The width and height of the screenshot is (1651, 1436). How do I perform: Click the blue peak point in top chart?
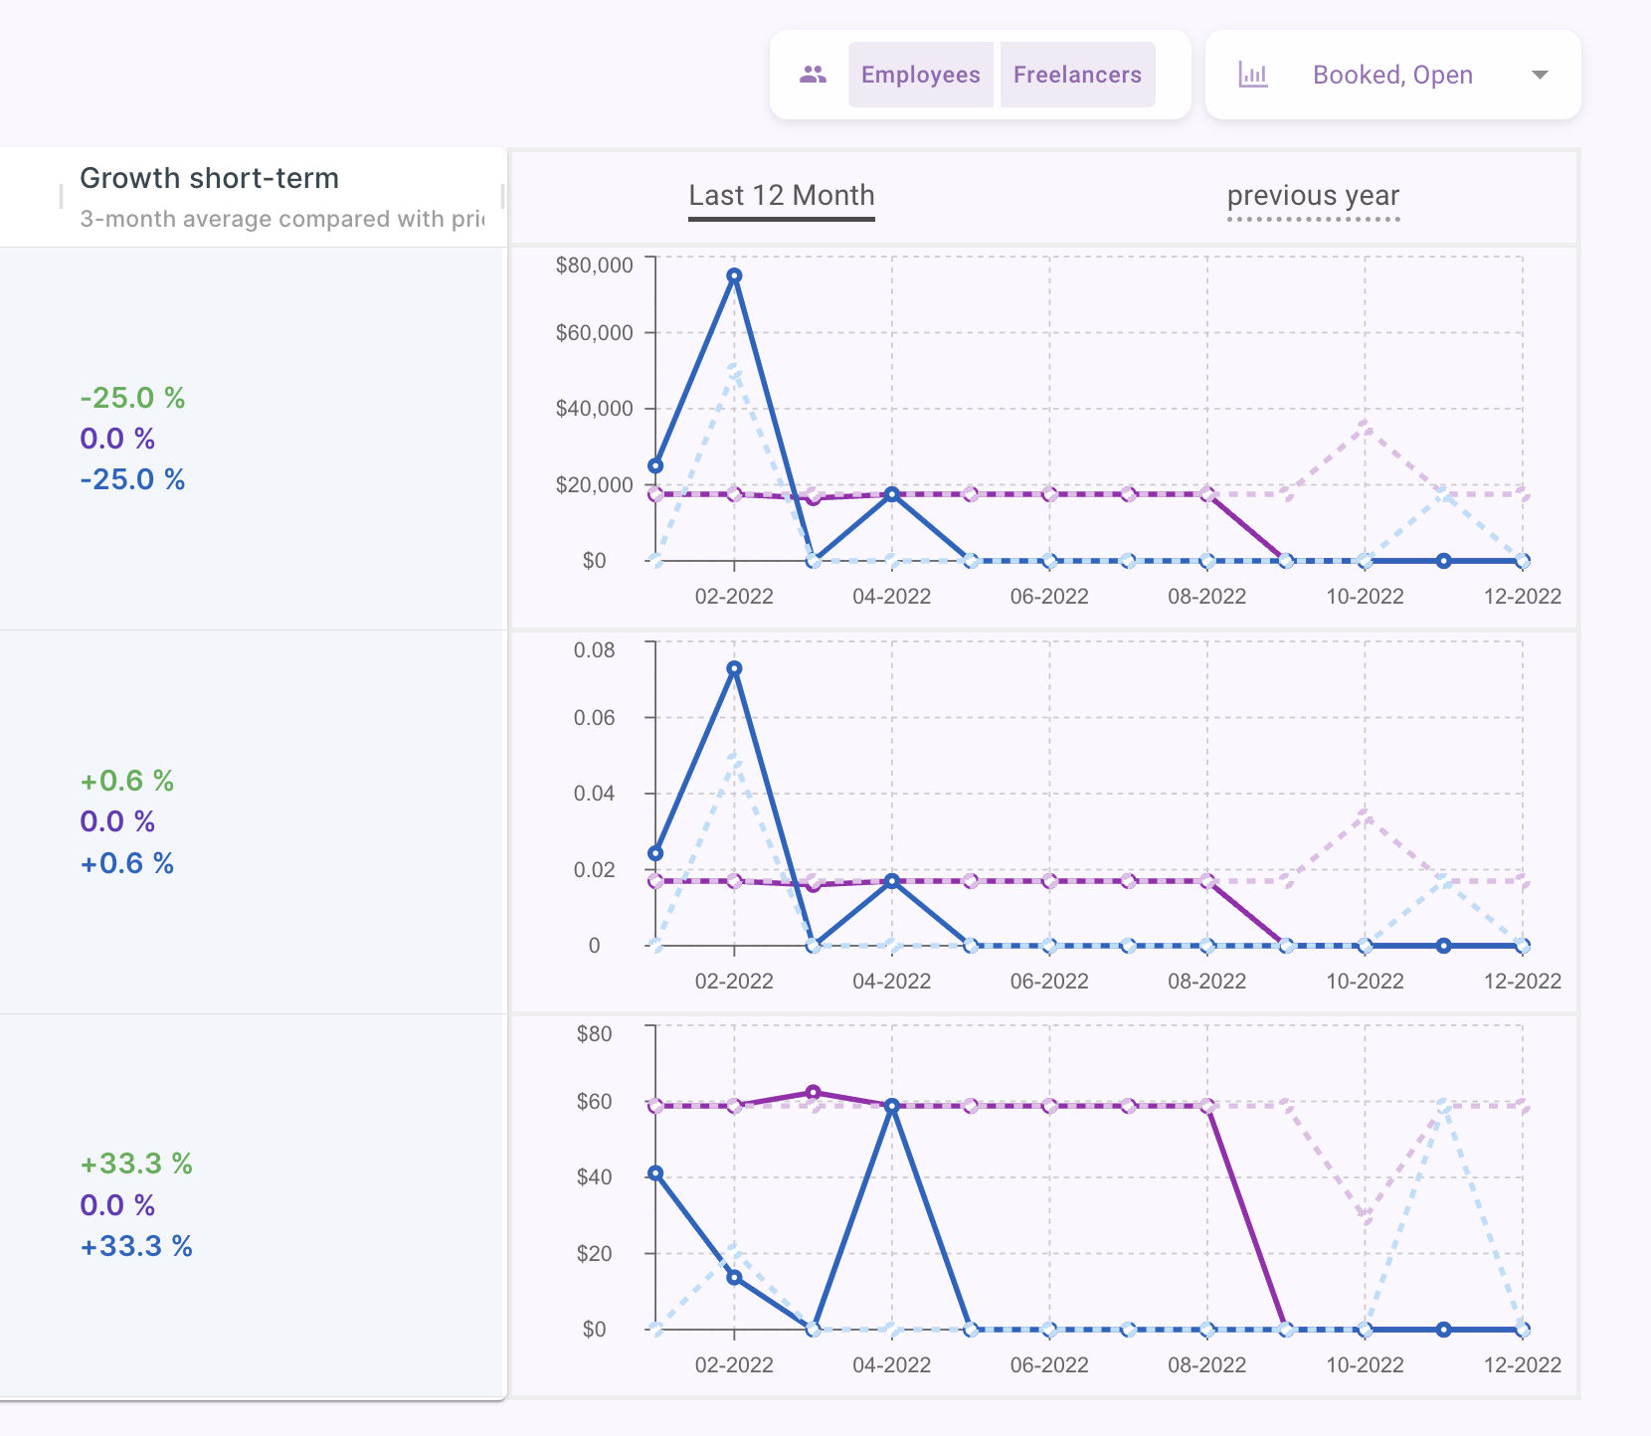tap(734, 275)
